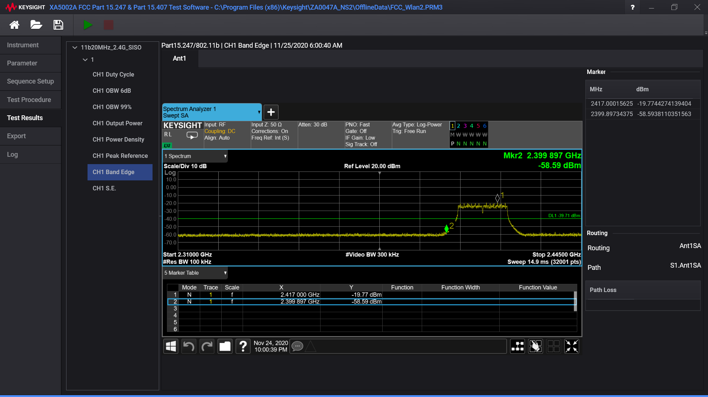Click the full screen expand icon
The width and height of the screenshot is (708, 397).
(x=572, y=346)
